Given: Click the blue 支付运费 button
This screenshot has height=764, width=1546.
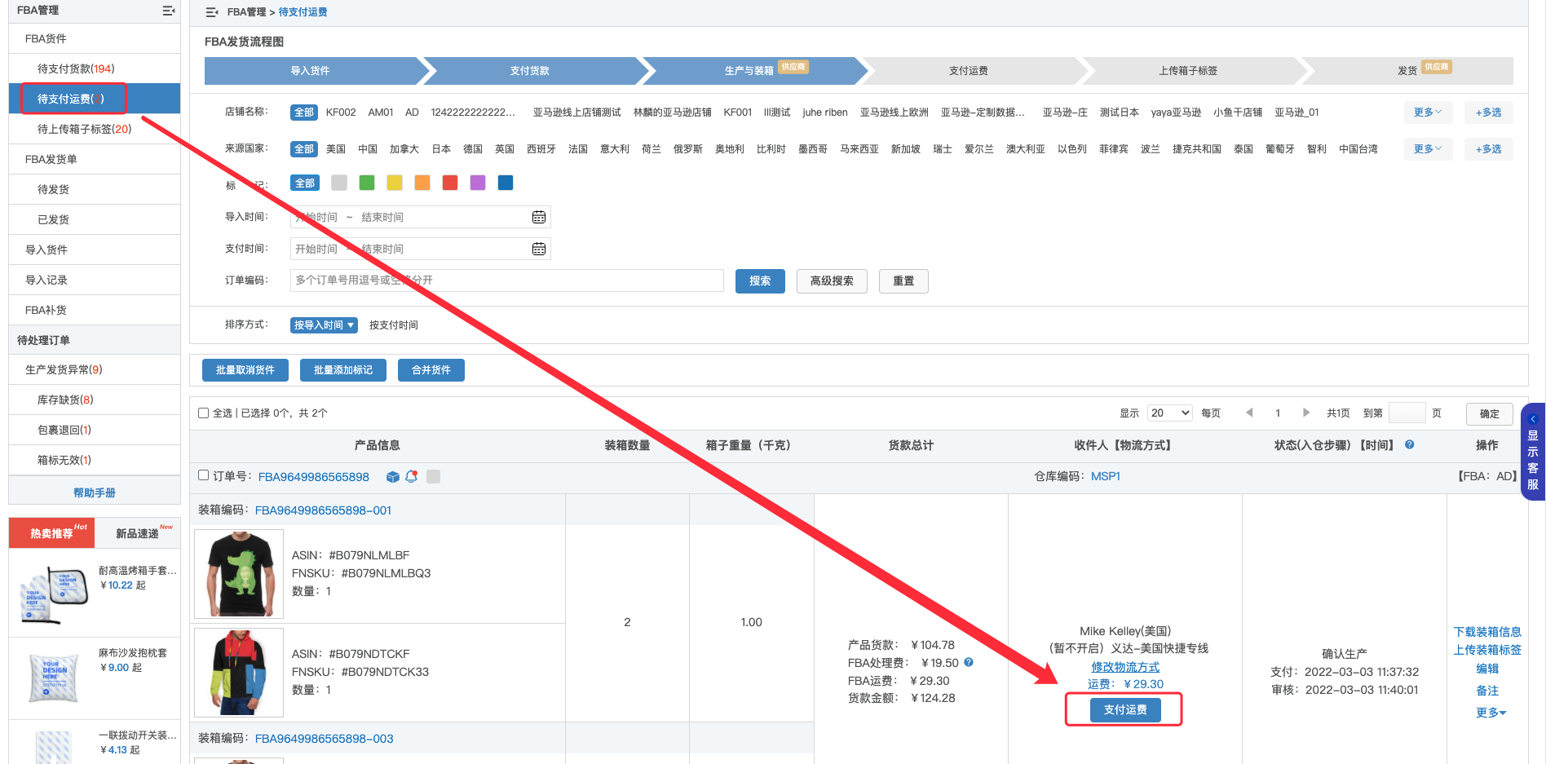Looking at the screenshot, I should pyautogui.click(x=1124, y=710).
